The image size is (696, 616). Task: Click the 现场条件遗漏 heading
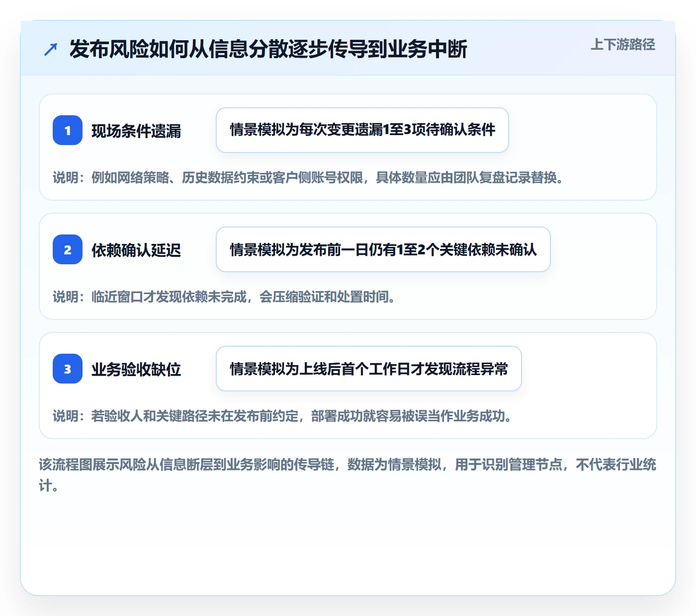coord(136,131)
